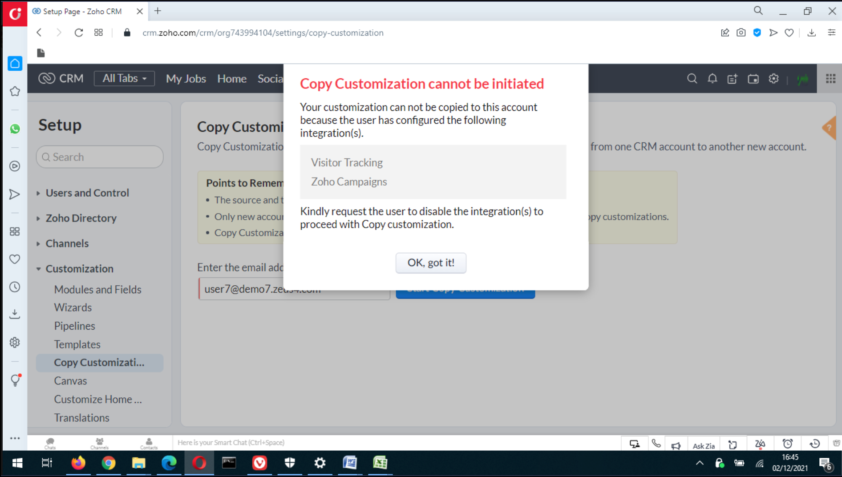
Task: Open Canvas under Customization
Action: pyautogui.click(x=70, y=381)
